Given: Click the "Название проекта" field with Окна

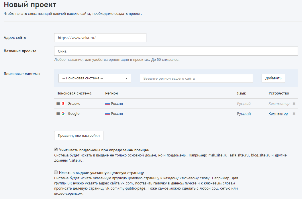Looking at the screenshot, I should tap(176, 51).
